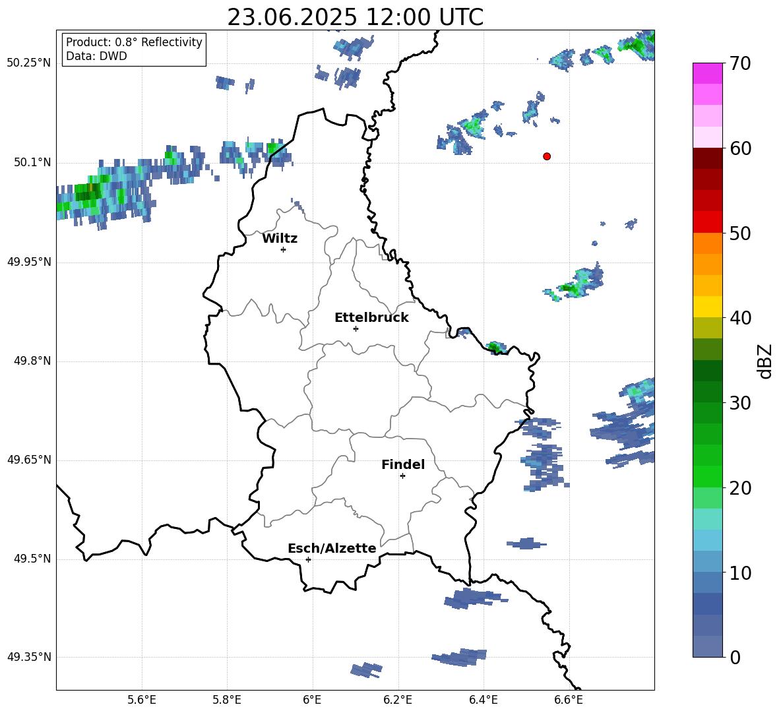Click the 6.2°E longitude label
The image size is (781, 713).
tap(398, 700)
